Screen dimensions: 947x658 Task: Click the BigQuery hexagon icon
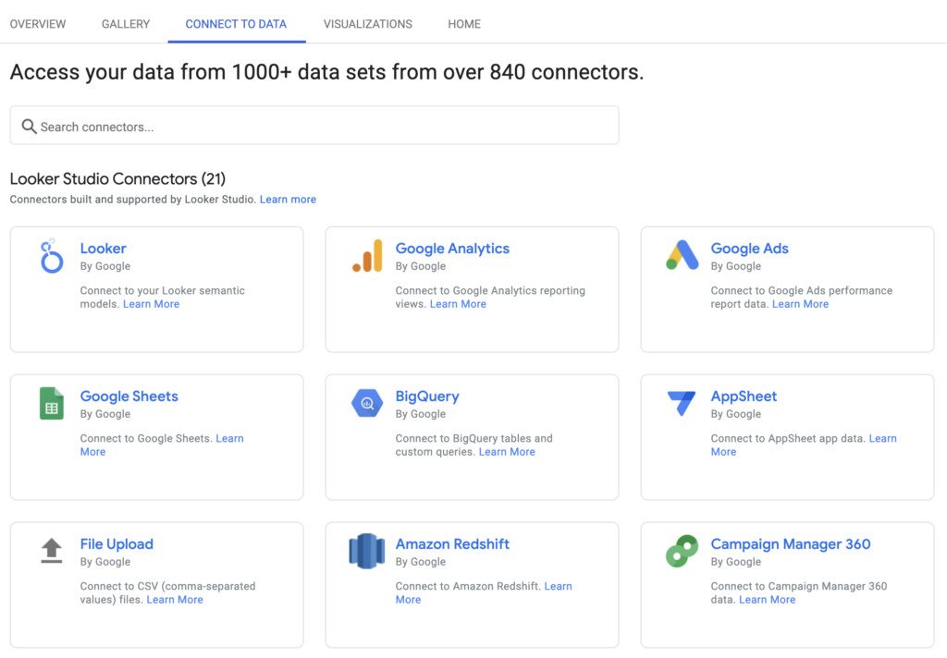point(367,403)
